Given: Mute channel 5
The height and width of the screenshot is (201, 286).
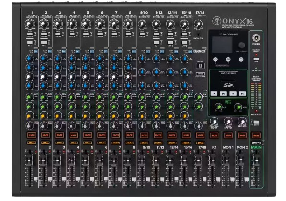Looking at the screenshot, I should pyautogui.click(x=88, y=135).
